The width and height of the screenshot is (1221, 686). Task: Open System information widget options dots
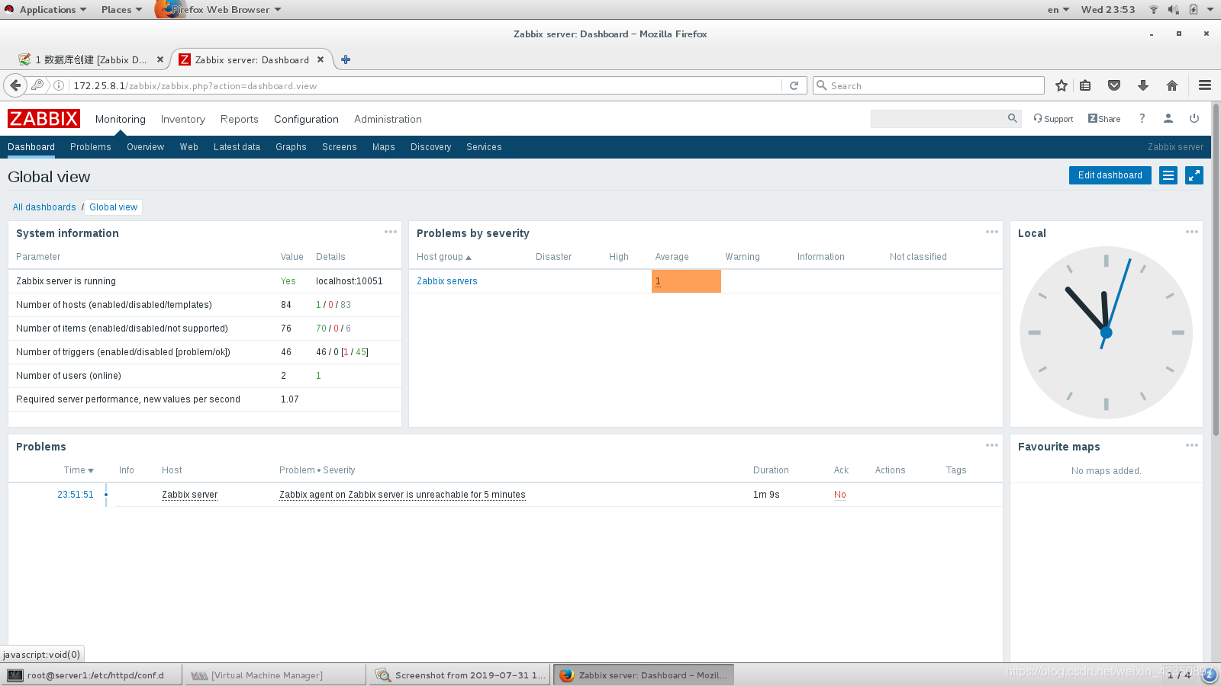coord(391,232)
